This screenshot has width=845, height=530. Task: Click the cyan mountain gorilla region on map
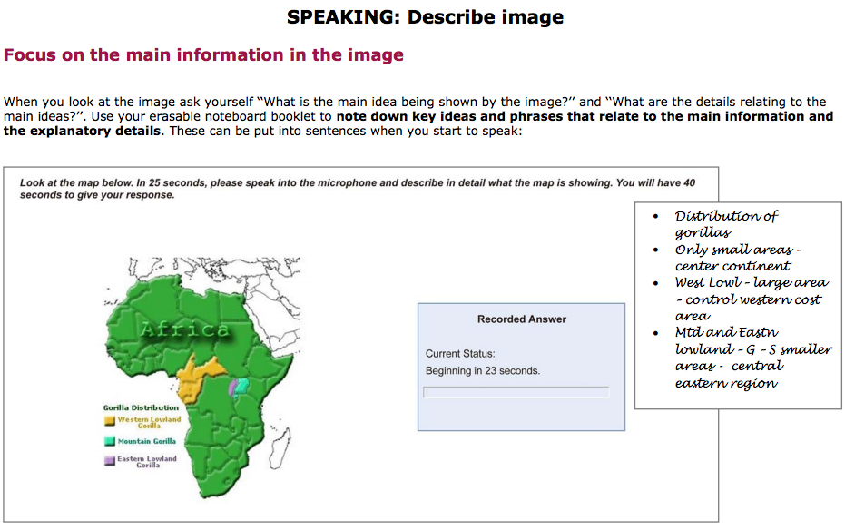[242, 385]
